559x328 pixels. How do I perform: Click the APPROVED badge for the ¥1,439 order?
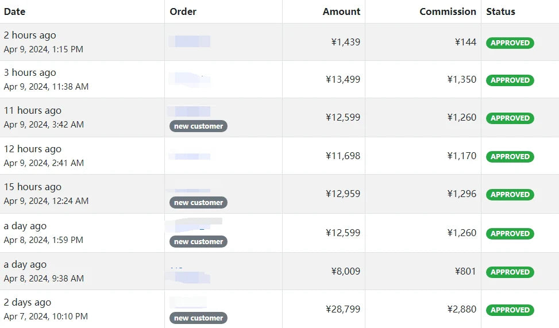tap(510, 43)
